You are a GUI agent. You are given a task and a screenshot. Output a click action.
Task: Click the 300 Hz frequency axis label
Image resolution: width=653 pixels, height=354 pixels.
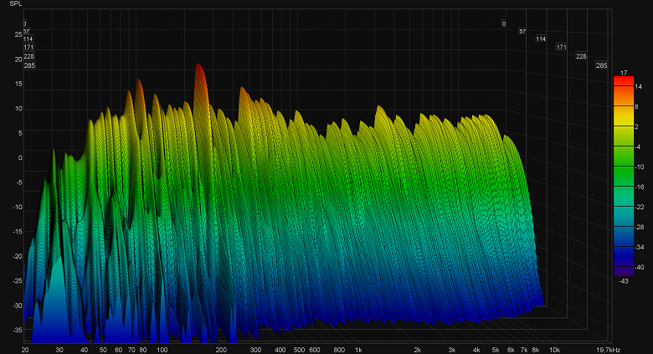point(255,350)
